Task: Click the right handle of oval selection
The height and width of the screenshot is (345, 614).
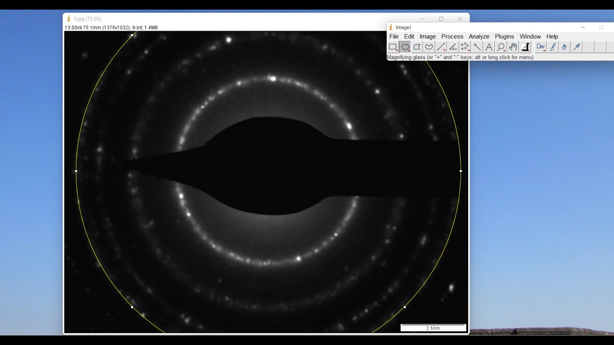Action: click(460, 171)
